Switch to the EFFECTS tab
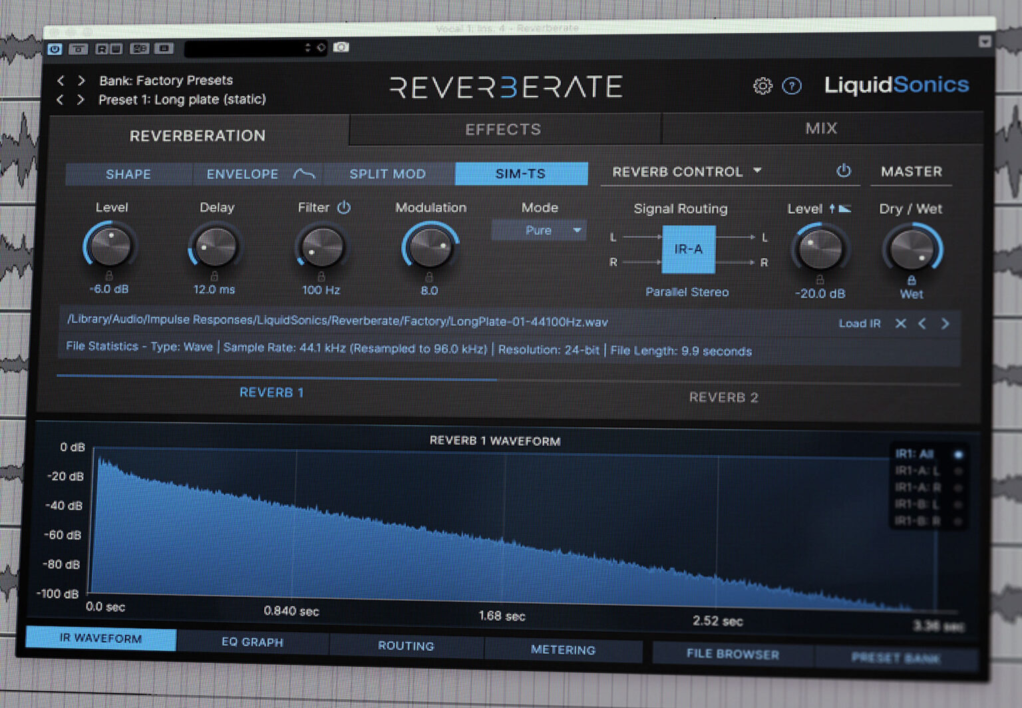The height and width of the screenshot is (708, 1022). click(x=504, y=128)
